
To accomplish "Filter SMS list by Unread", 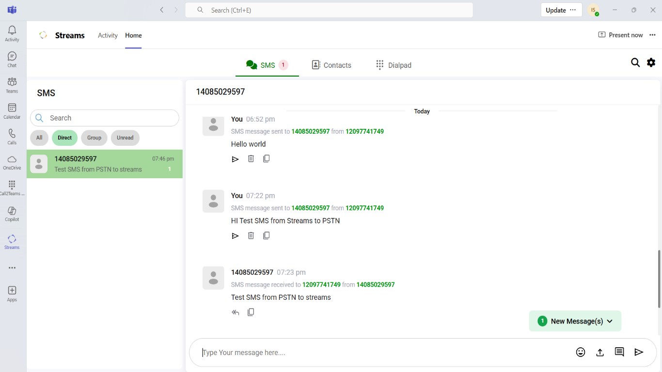I will pyautogui.click(x=125, y=138).
